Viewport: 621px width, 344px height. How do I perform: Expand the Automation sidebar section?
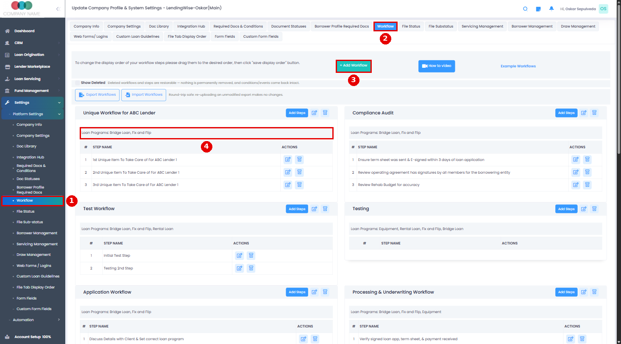(x=32, y=320)
